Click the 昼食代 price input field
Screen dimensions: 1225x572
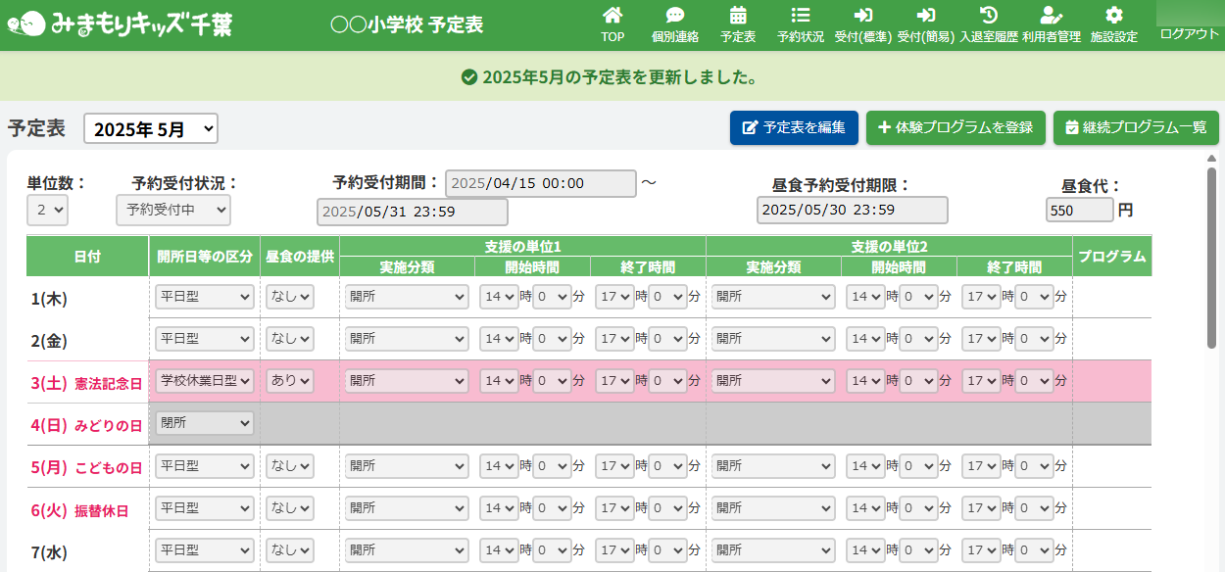click(x=1079, y=211)
